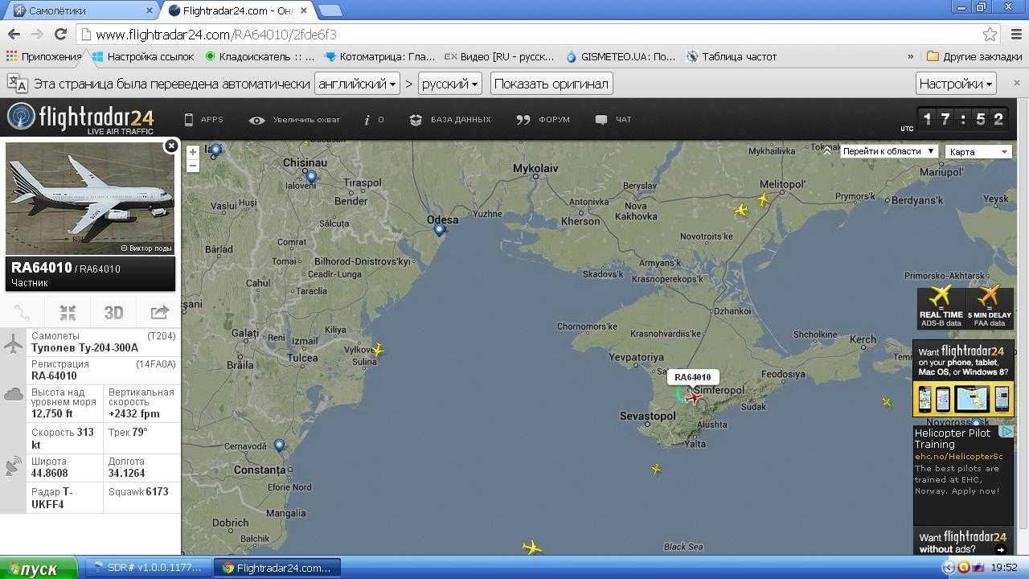Zoom out the map with minus button
Screen dimensions: 1029x579
[193, 166]
